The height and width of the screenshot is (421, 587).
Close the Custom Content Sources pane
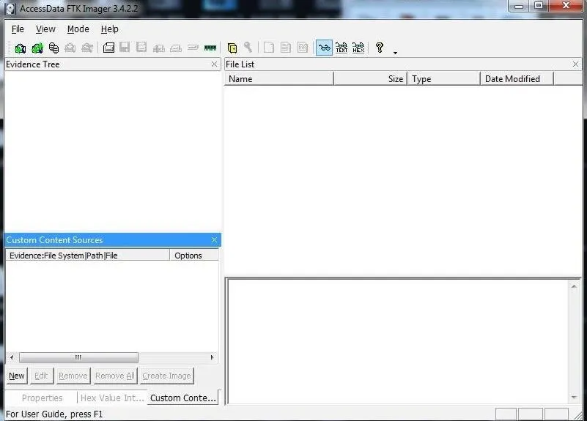coord(214,240)
